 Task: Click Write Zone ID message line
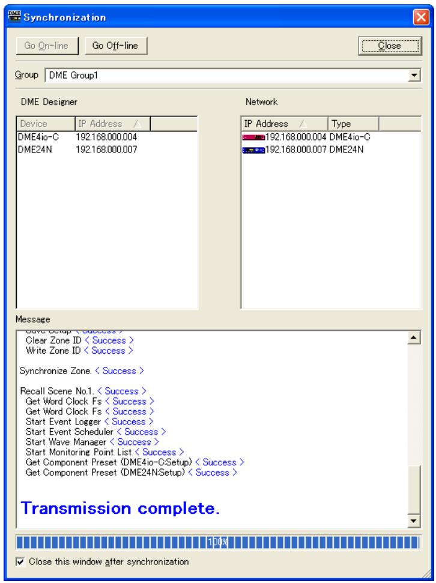click(80, 351)
